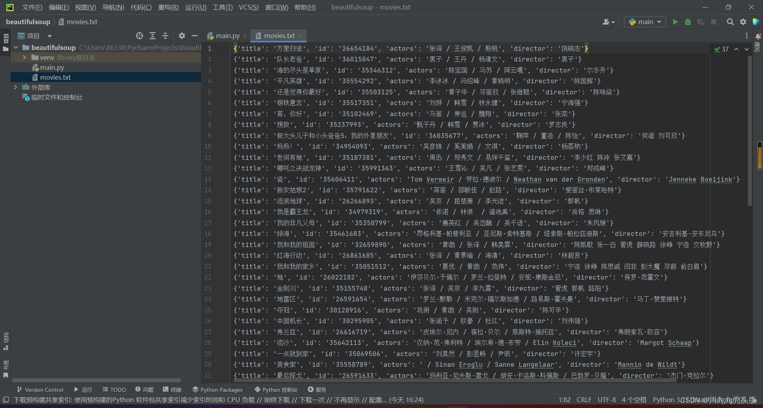Click the stop process button
Screen dimensions: 763x408
click(714, 22)
